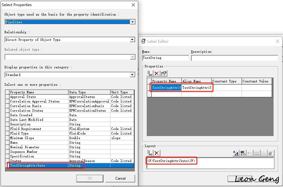The image size is (283, 187).
Task: Click the FluidCode data type cell
Action: pos(89,133)
